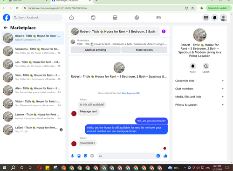Expand Privacy & support section
This screenshot has width=233, height=171.
coord(199,105)
